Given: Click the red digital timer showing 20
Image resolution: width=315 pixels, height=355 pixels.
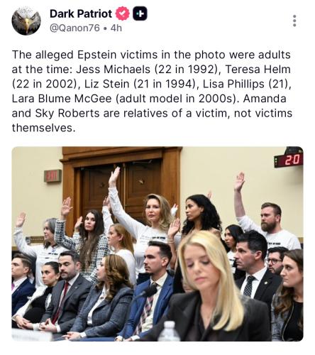Looking at the screenshot, I should tap(289, 160).
